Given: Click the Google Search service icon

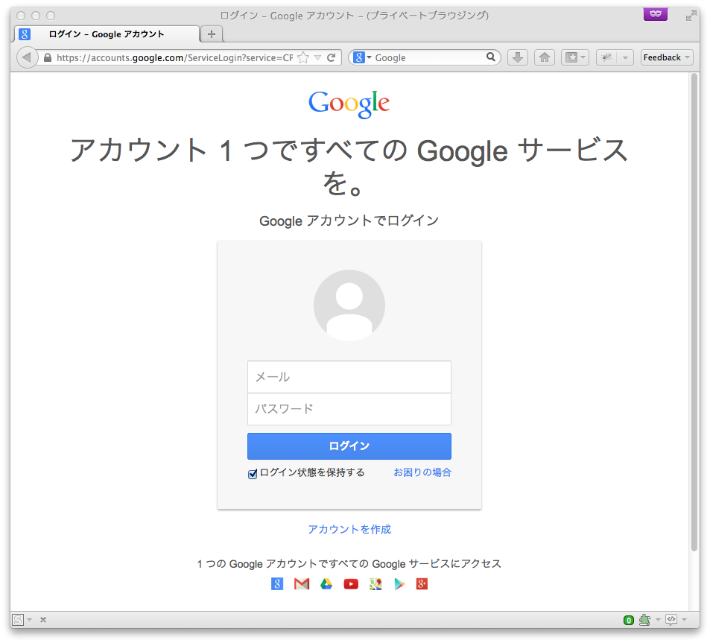Looking at the screenshot, I should (x=277, y=583).
